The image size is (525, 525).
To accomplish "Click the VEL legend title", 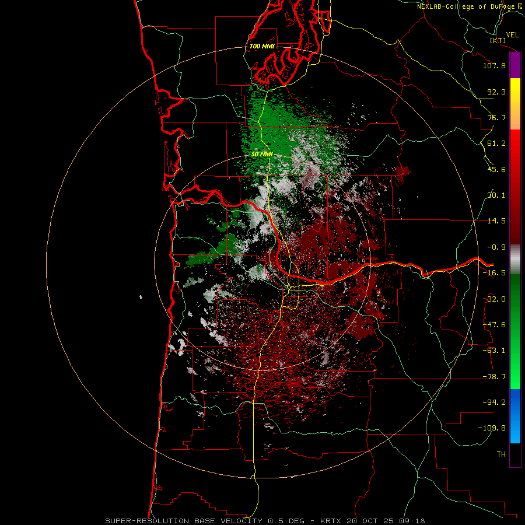I will point(512,35).
